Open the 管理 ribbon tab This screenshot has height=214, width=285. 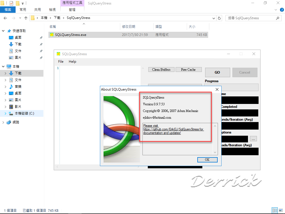click(x=72, y=10)
